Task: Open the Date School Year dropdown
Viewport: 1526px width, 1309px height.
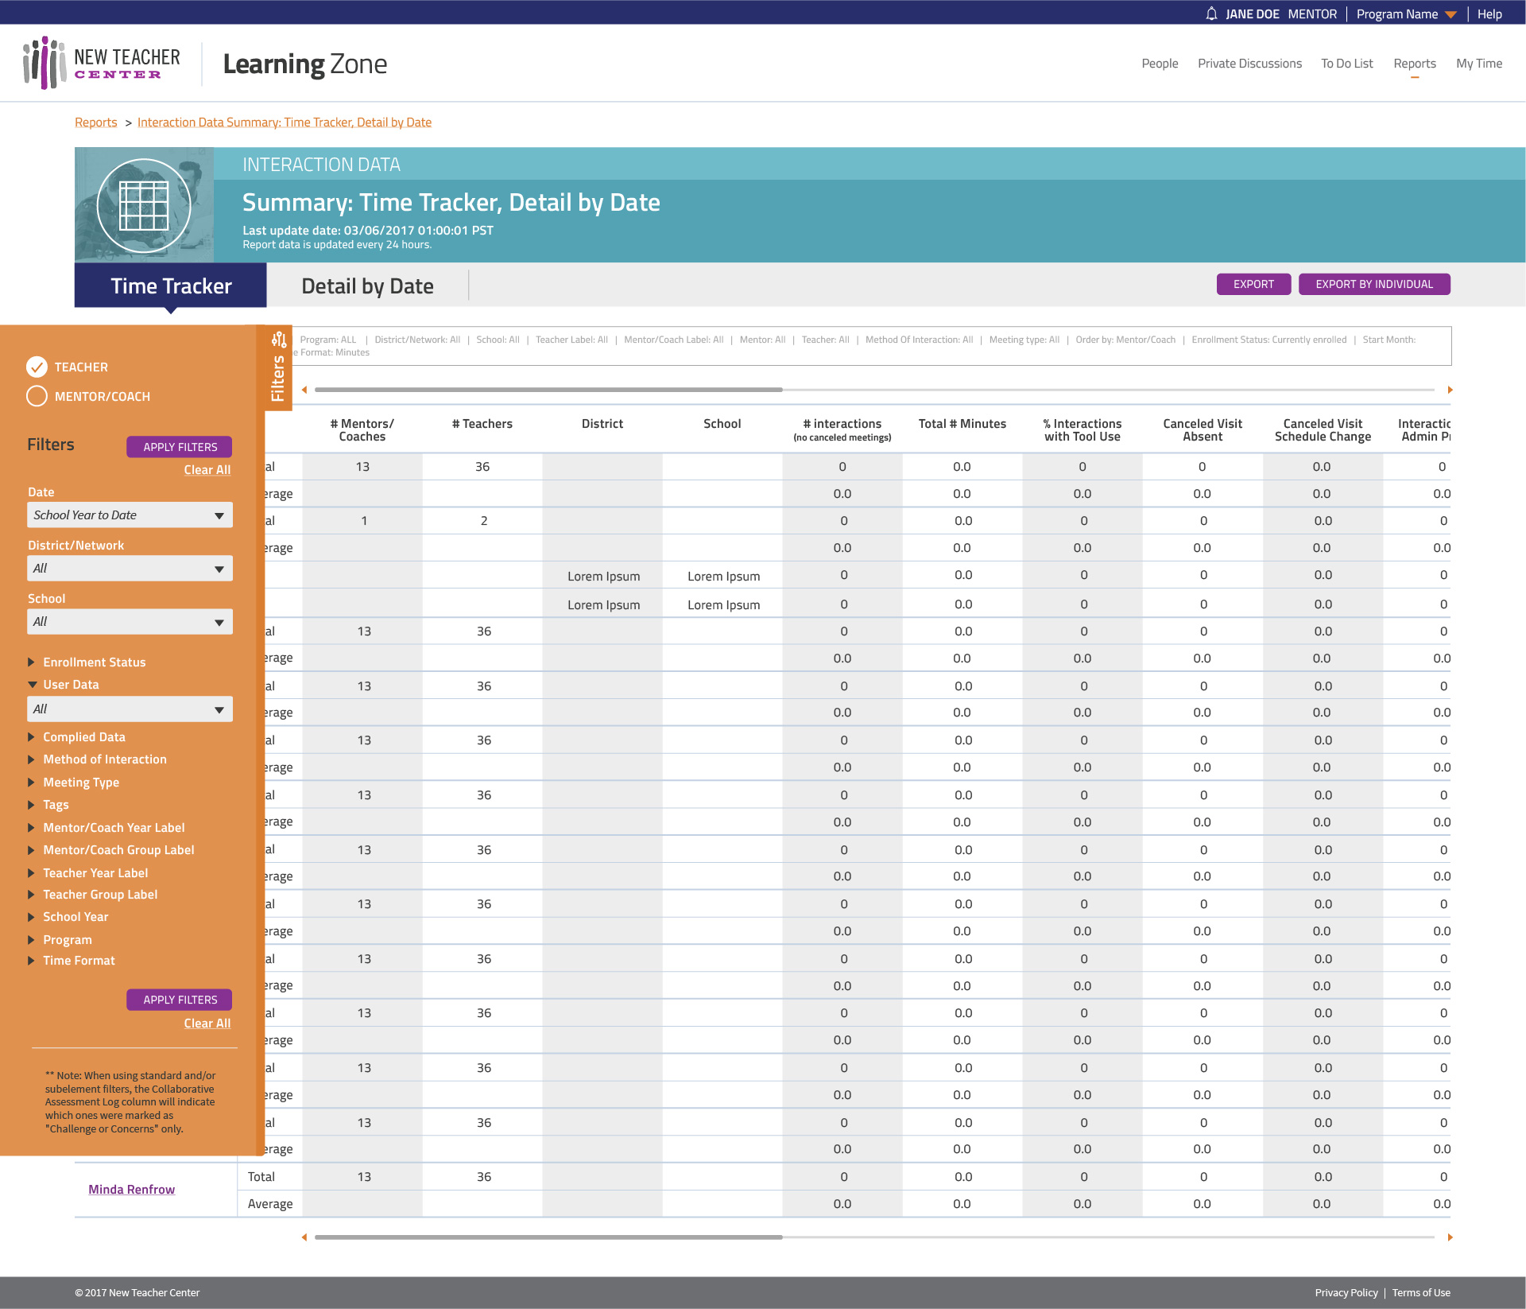Action: click(130, 515)
